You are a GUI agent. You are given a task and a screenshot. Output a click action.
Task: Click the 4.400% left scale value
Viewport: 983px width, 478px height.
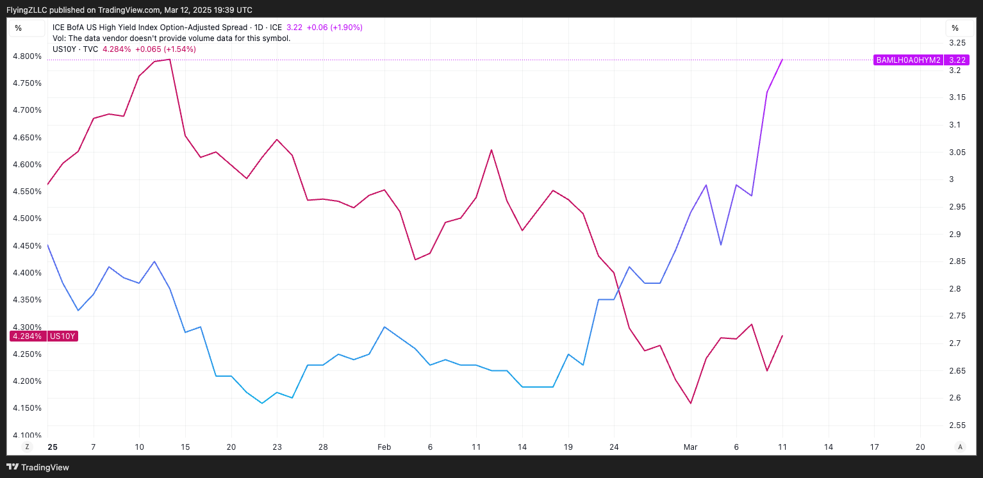27,272
